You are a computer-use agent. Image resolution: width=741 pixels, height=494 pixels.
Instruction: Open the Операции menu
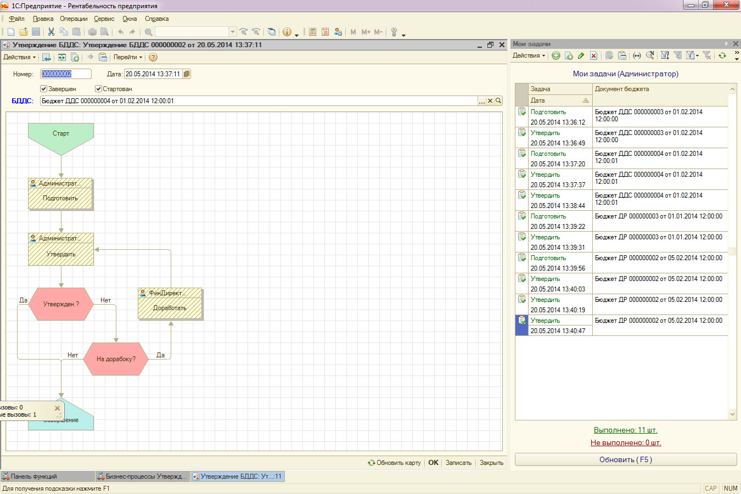click(x=74, y=19)
